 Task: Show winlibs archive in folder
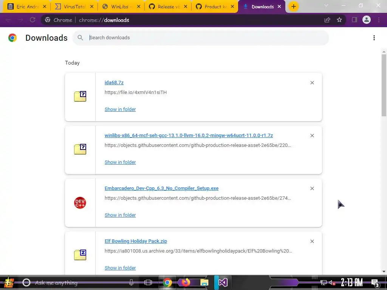120,162
